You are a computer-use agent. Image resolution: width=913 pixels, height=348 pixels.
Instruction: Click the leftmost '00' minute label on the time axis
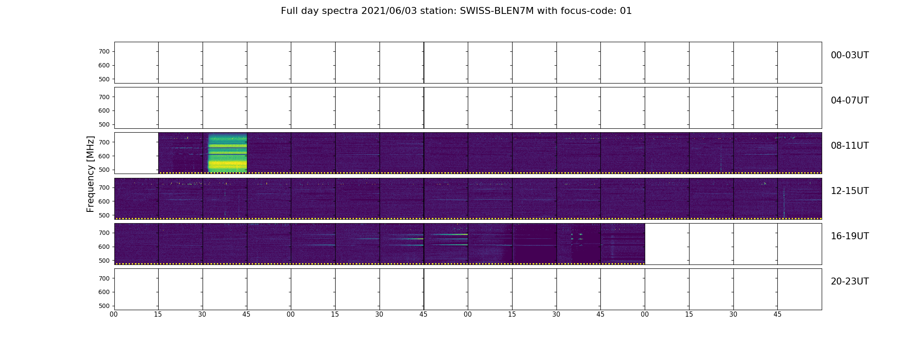coord(114,315)
